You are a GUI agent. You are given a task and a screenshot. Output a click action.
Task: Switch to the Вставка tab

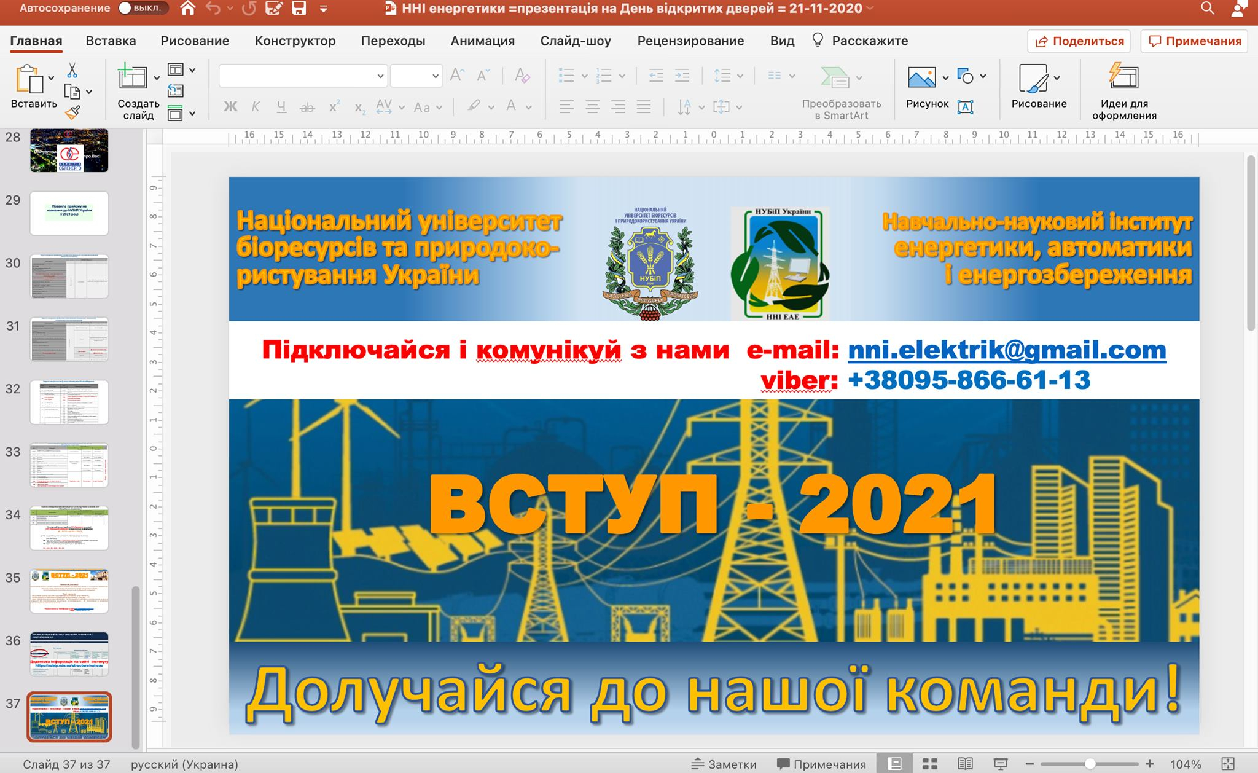(111, 41)
